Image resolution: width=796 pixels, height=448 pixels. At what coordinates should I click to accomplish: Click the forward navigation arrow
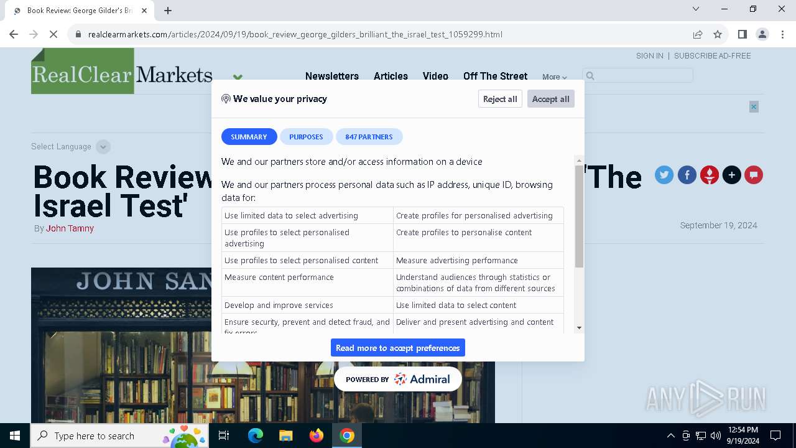point(34,34)
